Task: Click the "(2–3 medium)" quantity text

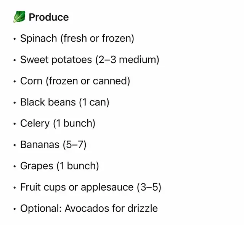Action: tap(127, 60)
